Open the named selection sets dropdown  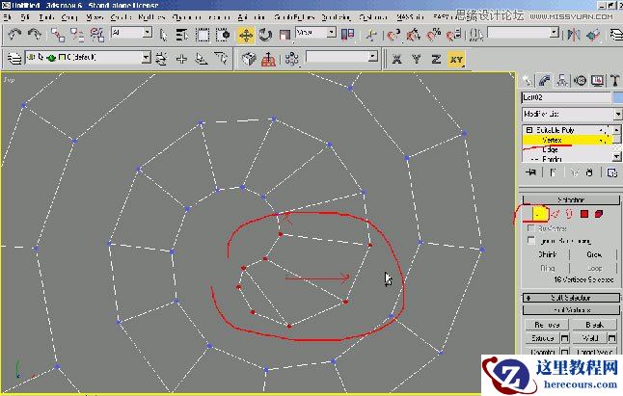pyautogui.click(x=555, y=32)
